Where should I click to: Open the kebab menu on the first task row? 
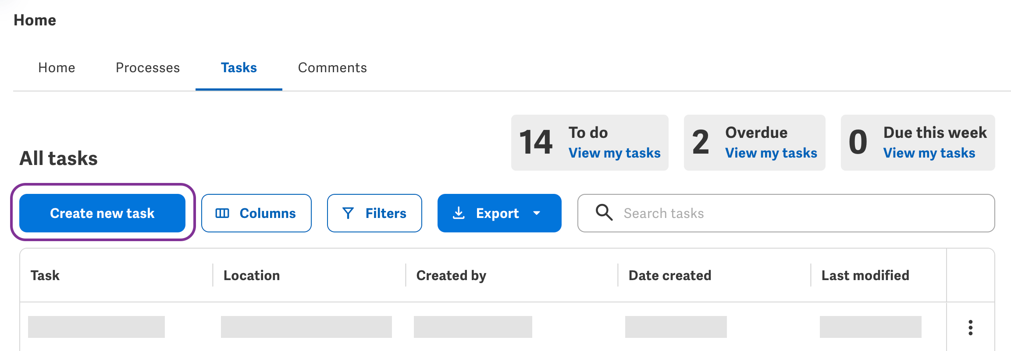coord(971,327)
